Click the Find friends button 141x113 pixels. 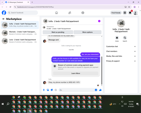click(x=116, y=13)
